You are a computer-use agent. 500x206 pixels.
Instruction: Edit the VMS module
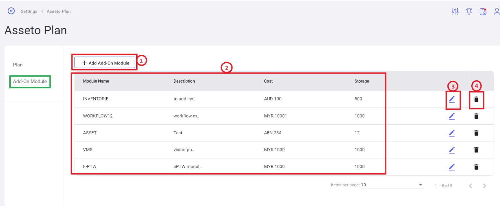coord(452,150)
